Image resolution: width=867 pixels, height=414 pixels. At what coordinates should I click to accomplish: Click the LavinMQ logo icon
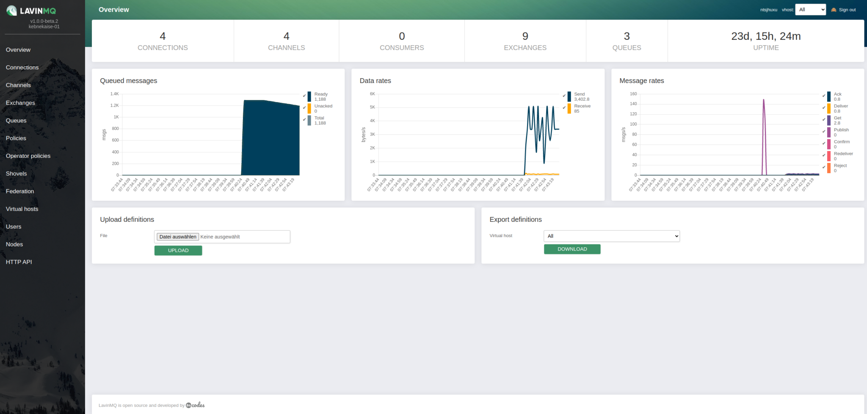tap(11, 11)
